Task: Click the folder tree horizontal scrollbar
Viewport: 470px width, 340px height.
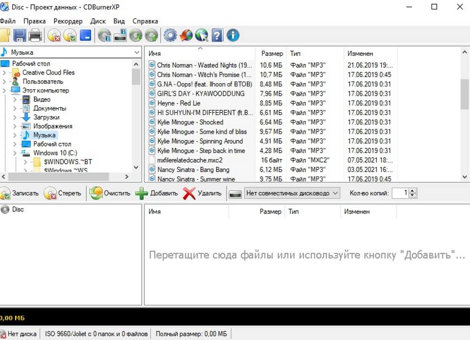Action: 58,177
